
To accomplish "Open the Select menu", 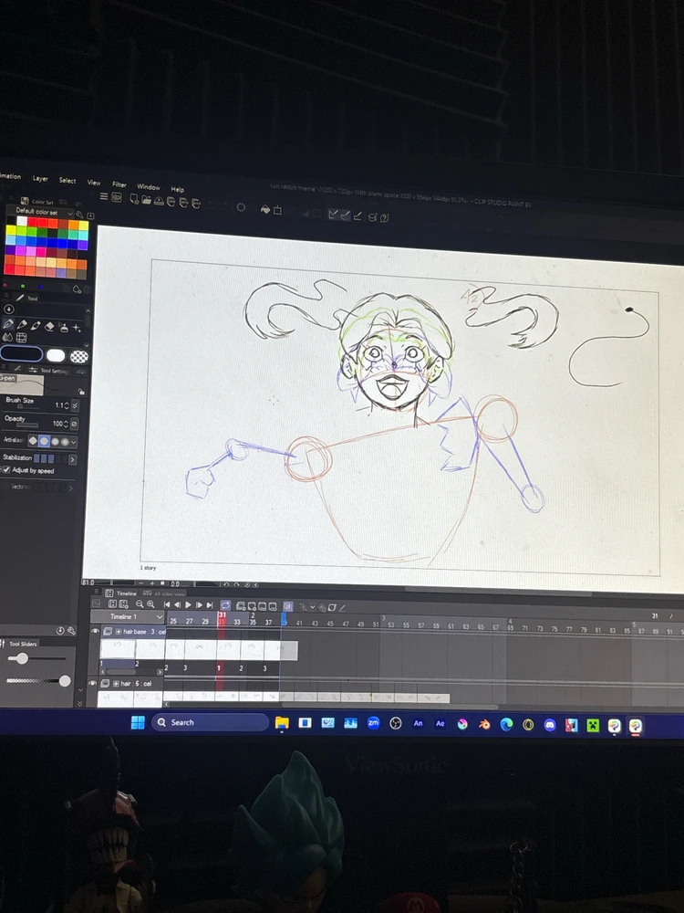I will point(67,181).
